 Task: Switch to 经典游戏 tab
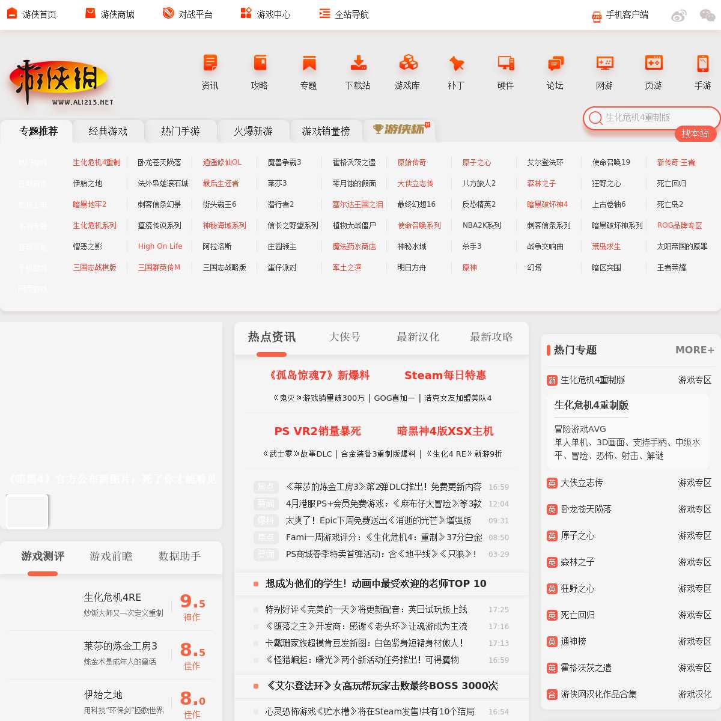[x=108, y=131]
